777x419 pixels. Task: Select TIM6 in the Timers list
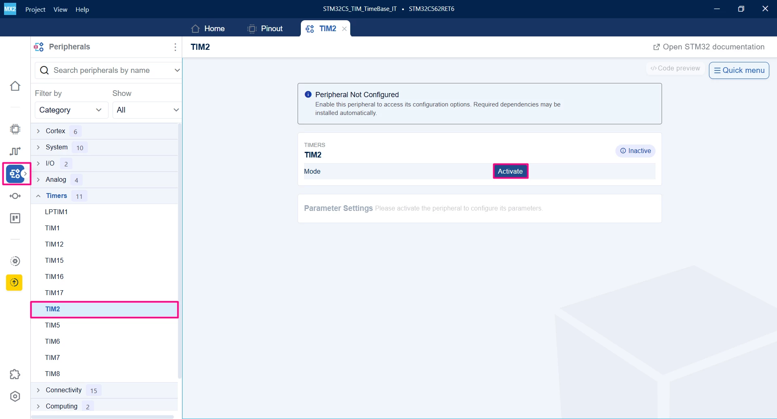tap(104, 341)
